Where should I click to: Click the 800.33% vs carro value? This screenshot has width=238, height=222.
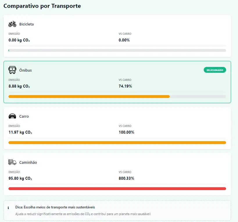click(x=126, y=179)
